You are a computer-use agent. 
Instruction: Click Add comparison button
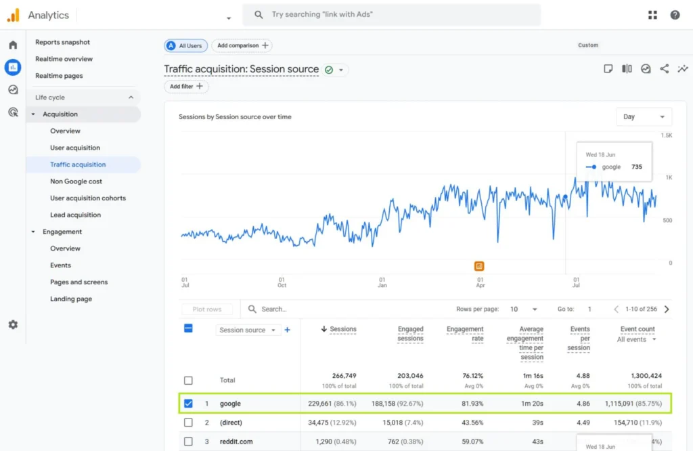click(242, 45)
